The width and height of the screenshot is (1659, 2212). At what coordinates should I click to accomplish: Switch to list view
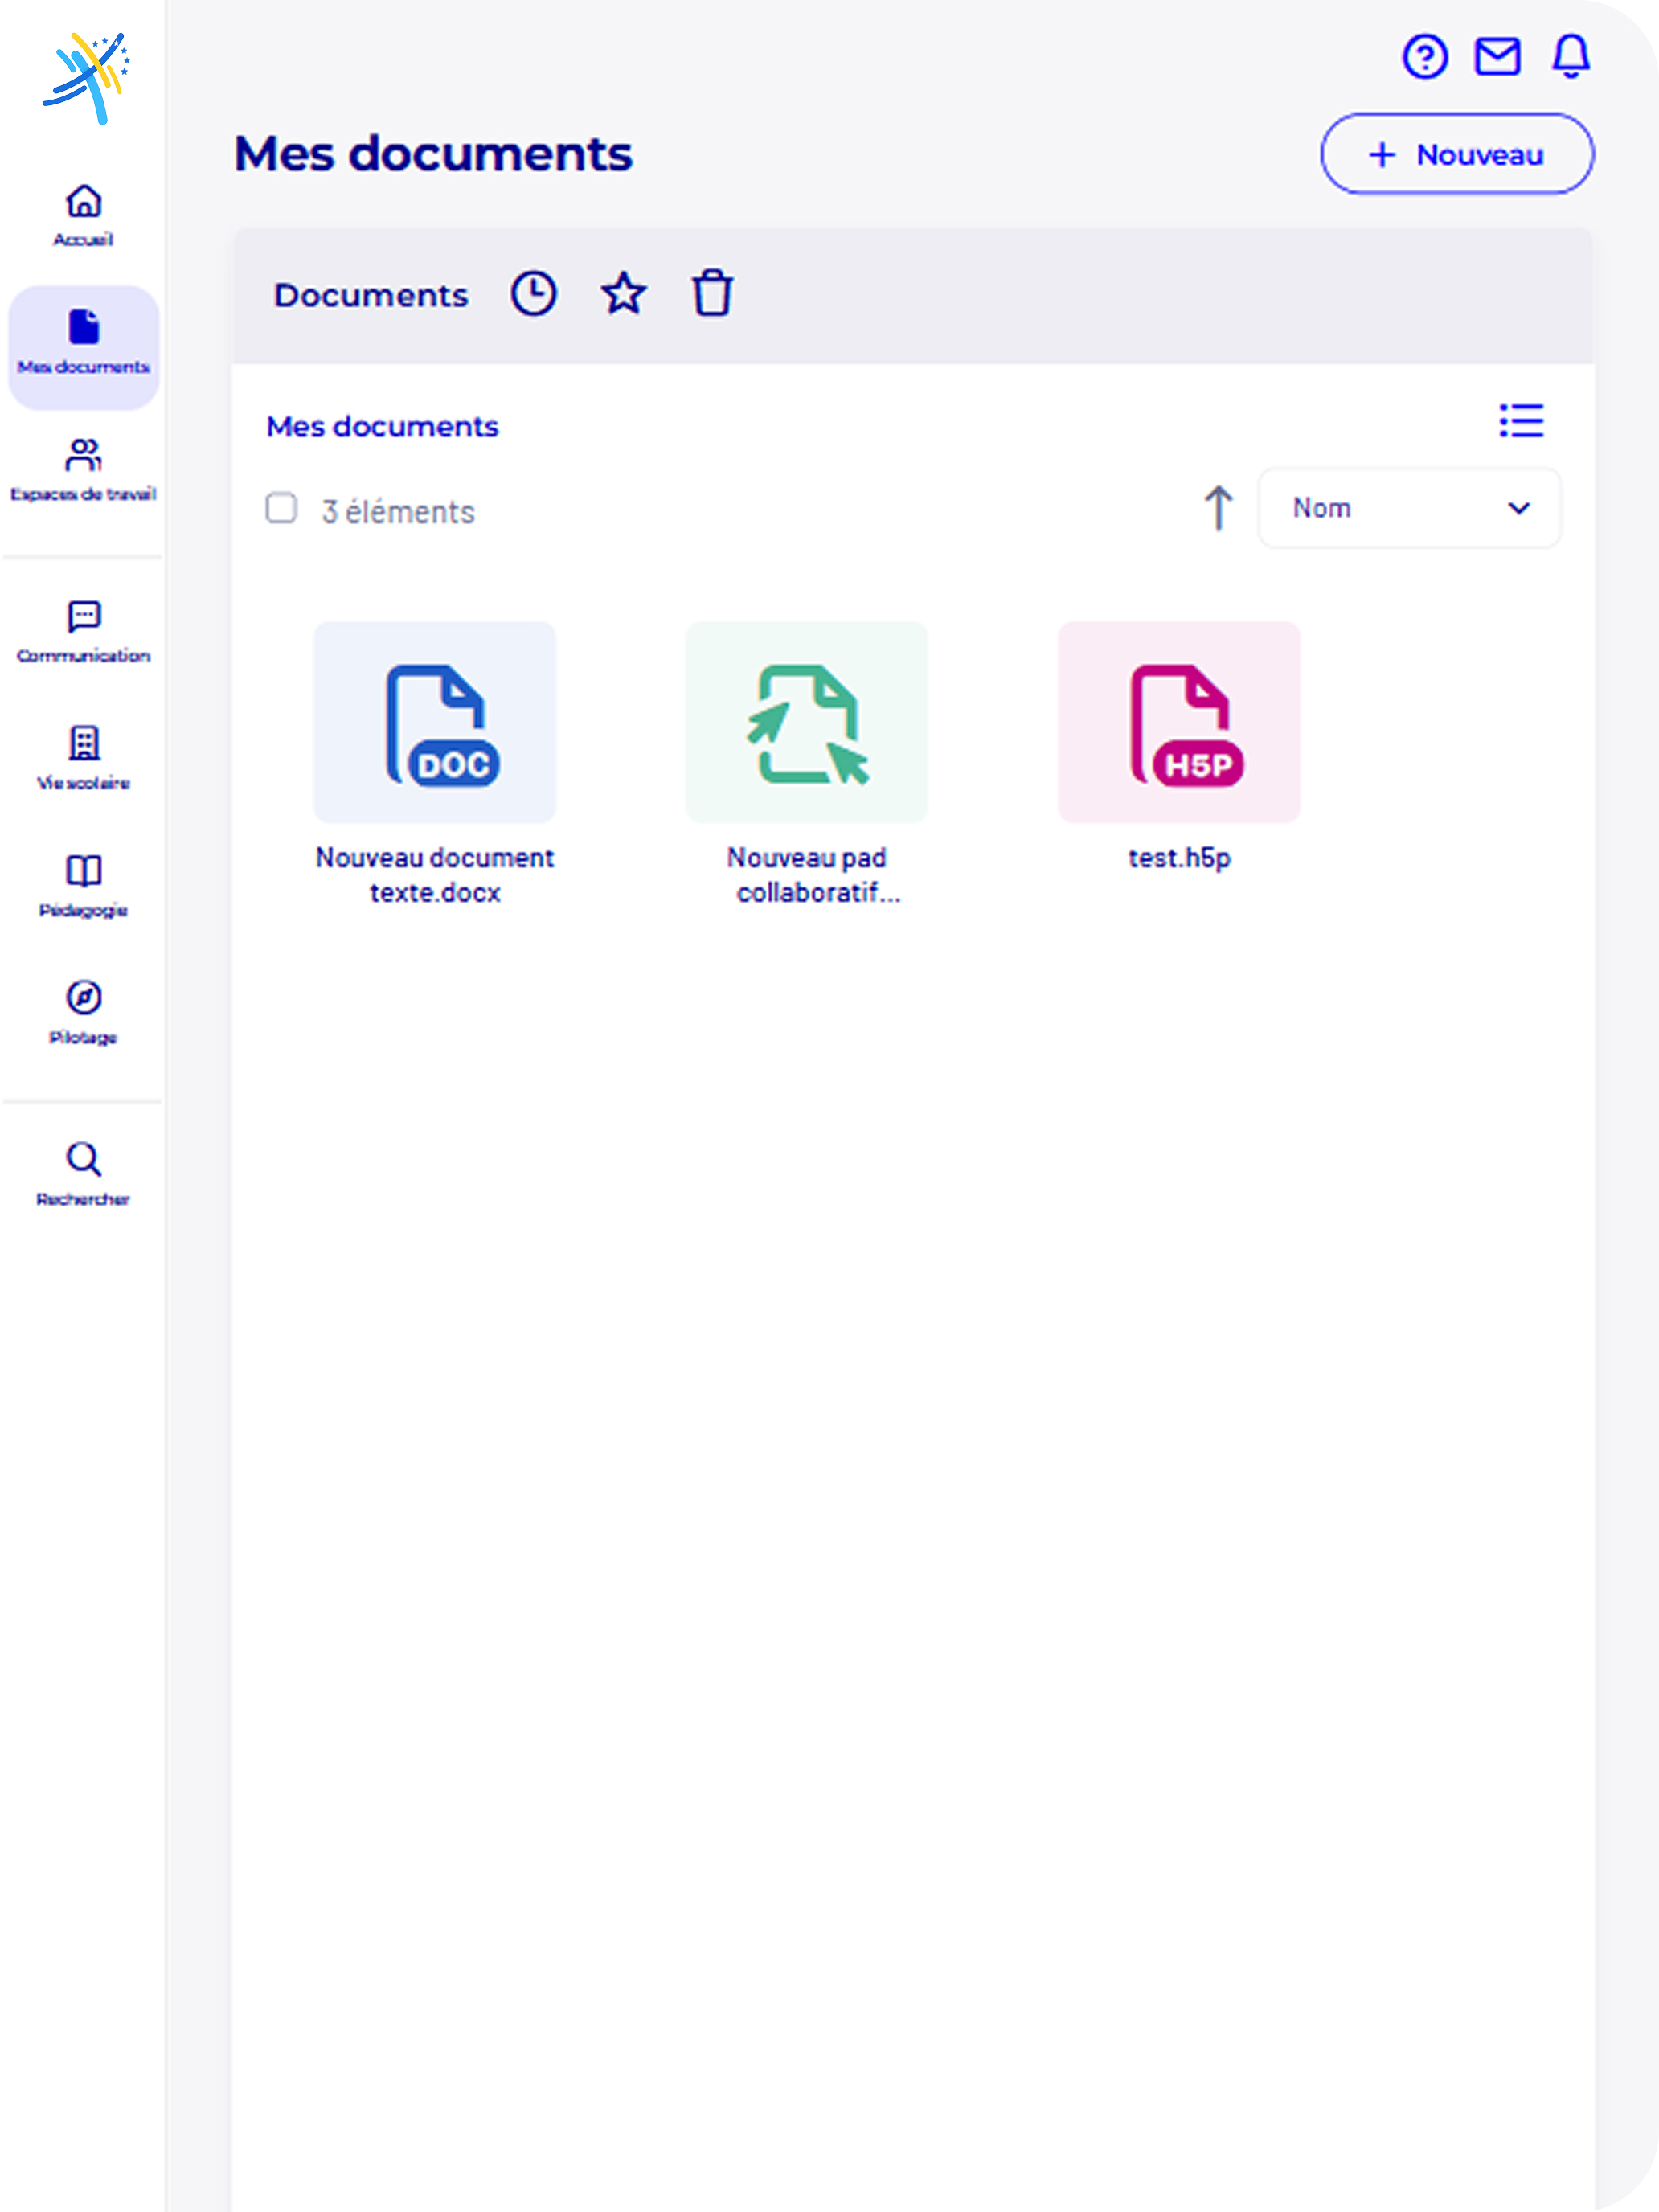coord(1521,421)
